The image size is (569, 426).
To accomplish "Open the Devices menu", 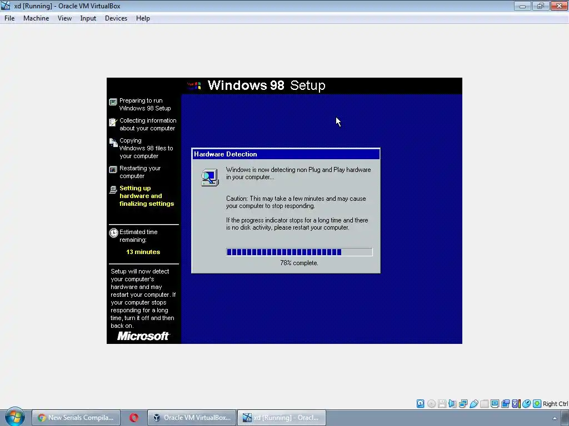I will click(116, 18).
